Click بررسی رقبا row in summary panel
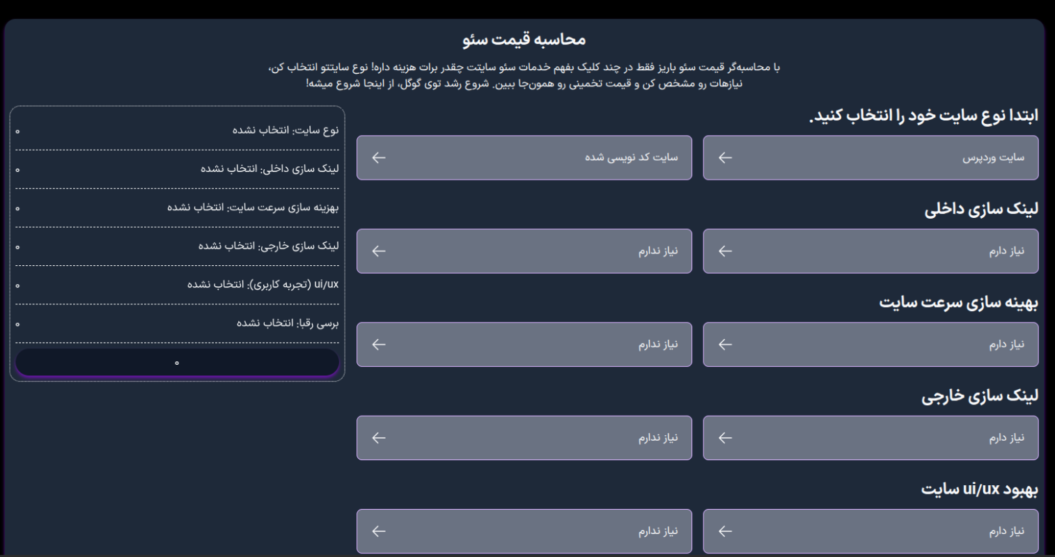The width and height of the screenshot is (1055, 557). [x=177, y=324]
